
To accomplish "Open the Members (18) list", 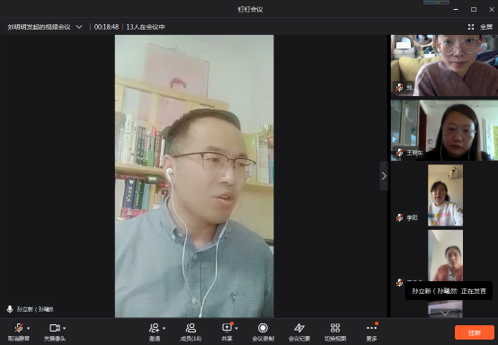I will coord(191,332).
